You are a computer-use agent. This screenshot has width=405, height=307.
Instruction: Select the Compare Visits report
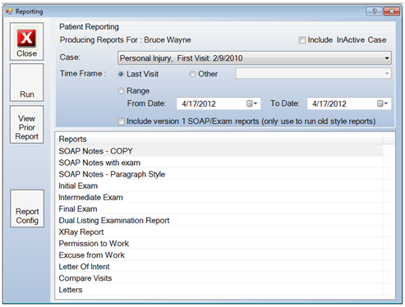219,278
